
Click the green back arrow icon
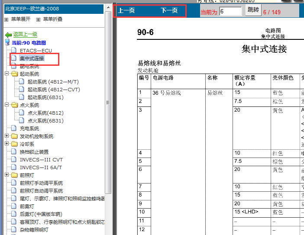click(8, 35)
